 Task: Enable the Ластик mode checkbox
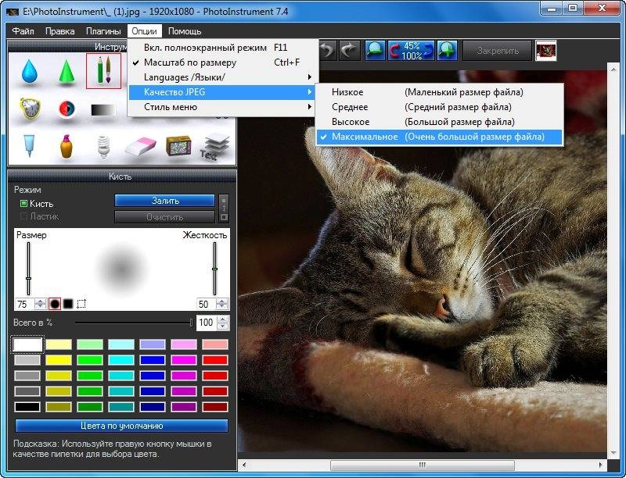click(23, 216)
